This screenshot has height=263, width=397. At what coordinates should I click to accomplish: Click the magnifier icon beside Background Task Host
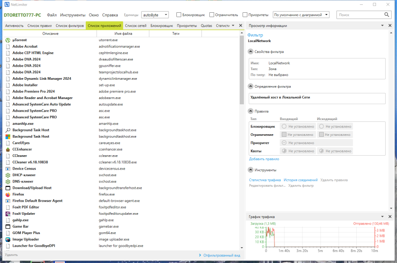click(x=8, y=130)
